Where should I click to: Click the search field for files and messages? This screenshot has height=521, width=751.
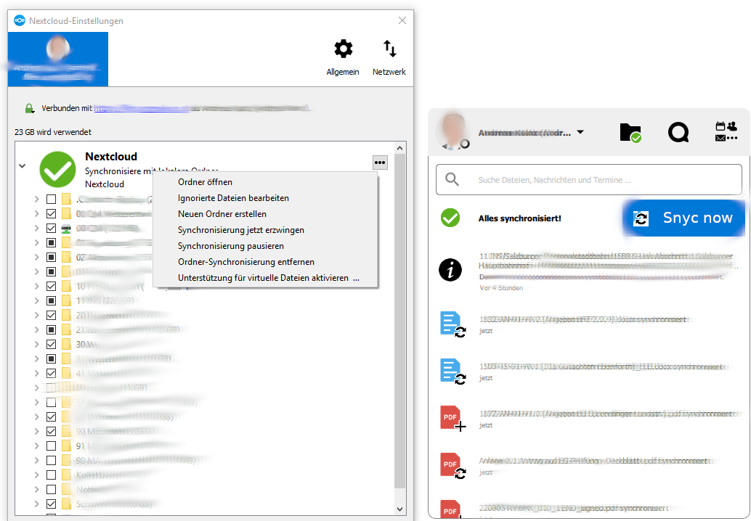click(588, 179)
